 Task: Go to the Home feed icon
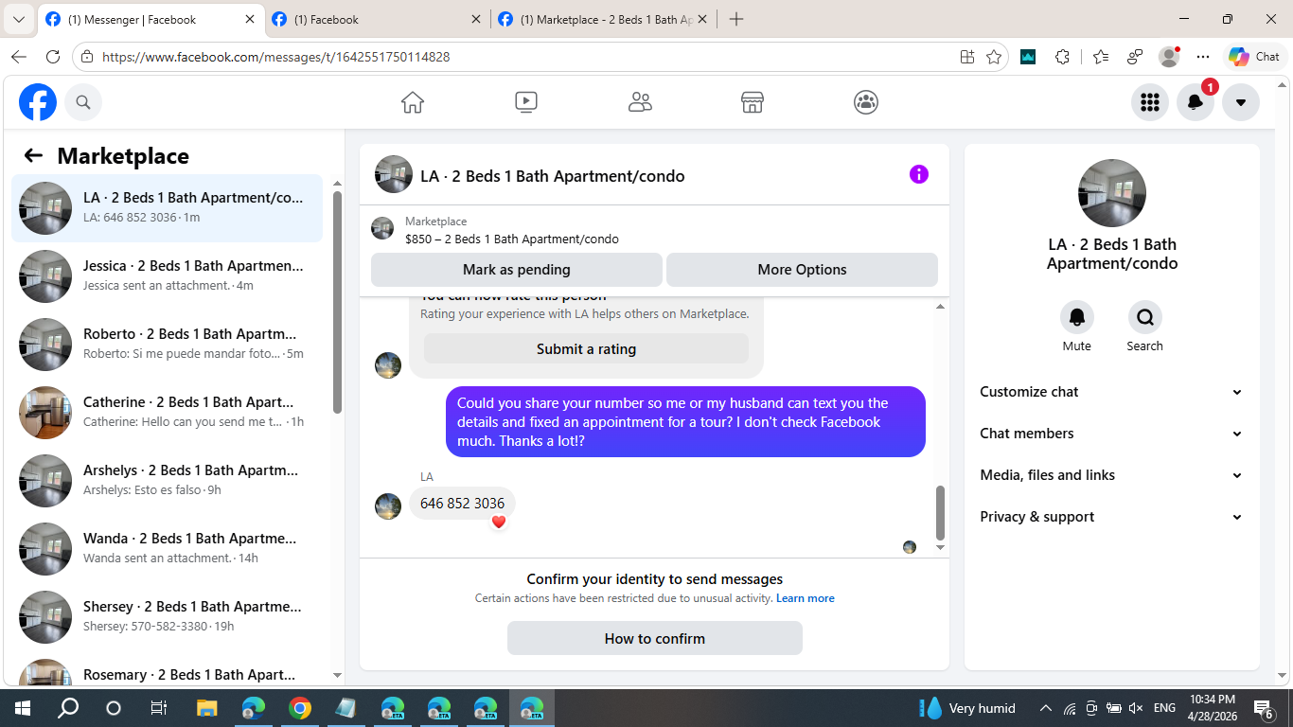(413, 102)
